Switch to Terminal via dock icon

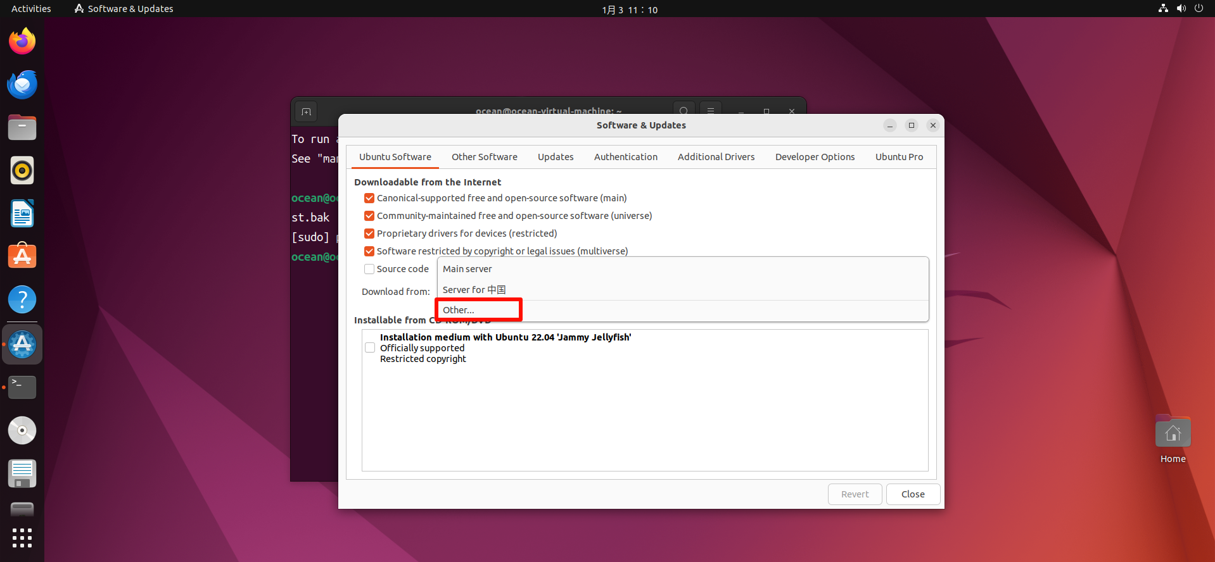pyautogui.click(x=22, y=387)
